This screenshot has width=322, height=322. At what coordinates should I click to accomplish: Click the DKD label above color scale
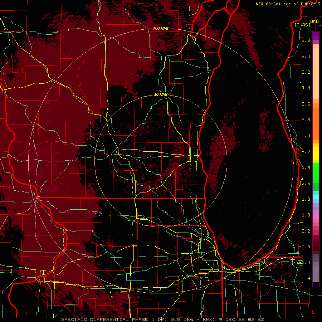(314, 21)
